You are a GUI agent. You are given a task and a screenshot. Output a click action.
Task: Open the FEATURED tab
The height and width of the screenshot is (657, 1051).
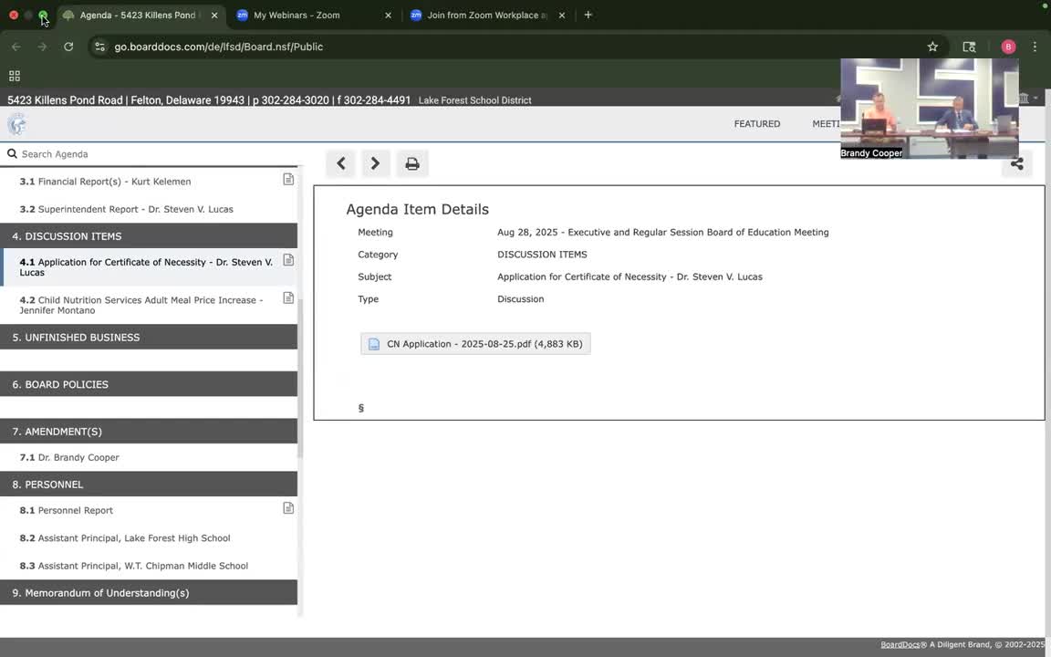click(x=756, y=124)
